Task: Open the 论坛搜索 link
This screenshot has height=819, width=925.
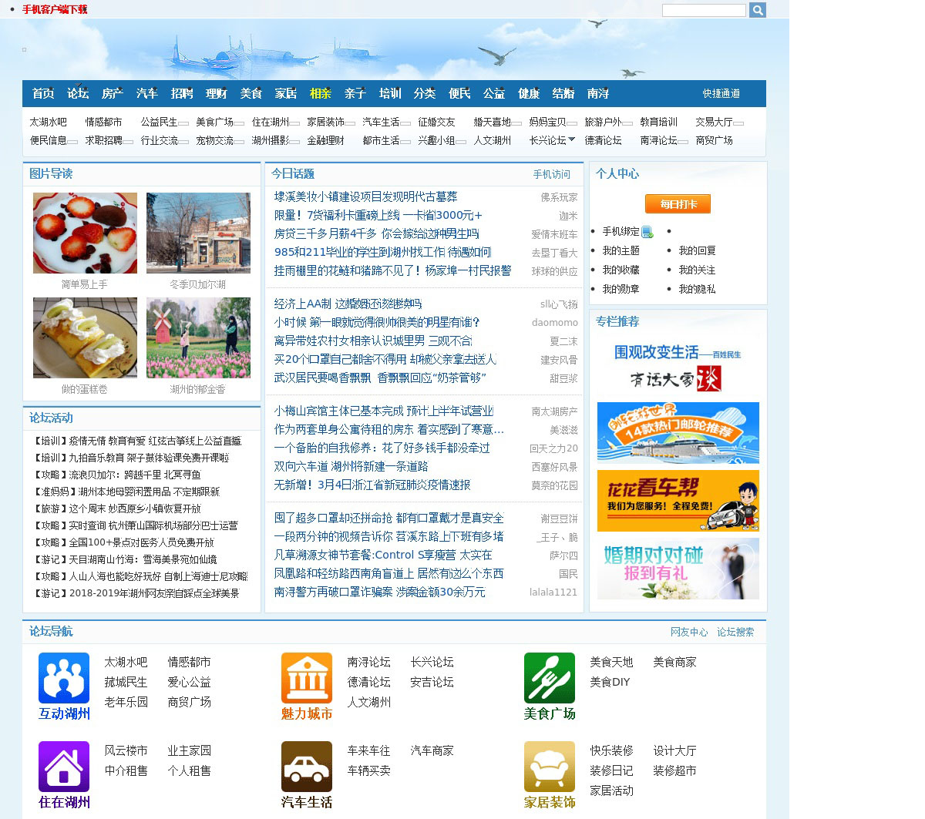Action: point(735,632)
